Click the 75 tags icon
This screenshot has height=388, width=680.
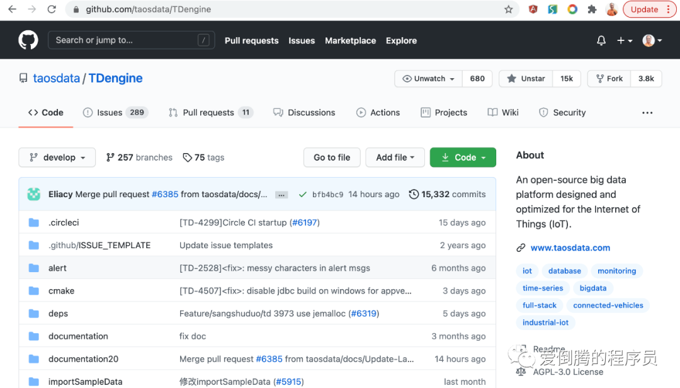coord(187,157)
